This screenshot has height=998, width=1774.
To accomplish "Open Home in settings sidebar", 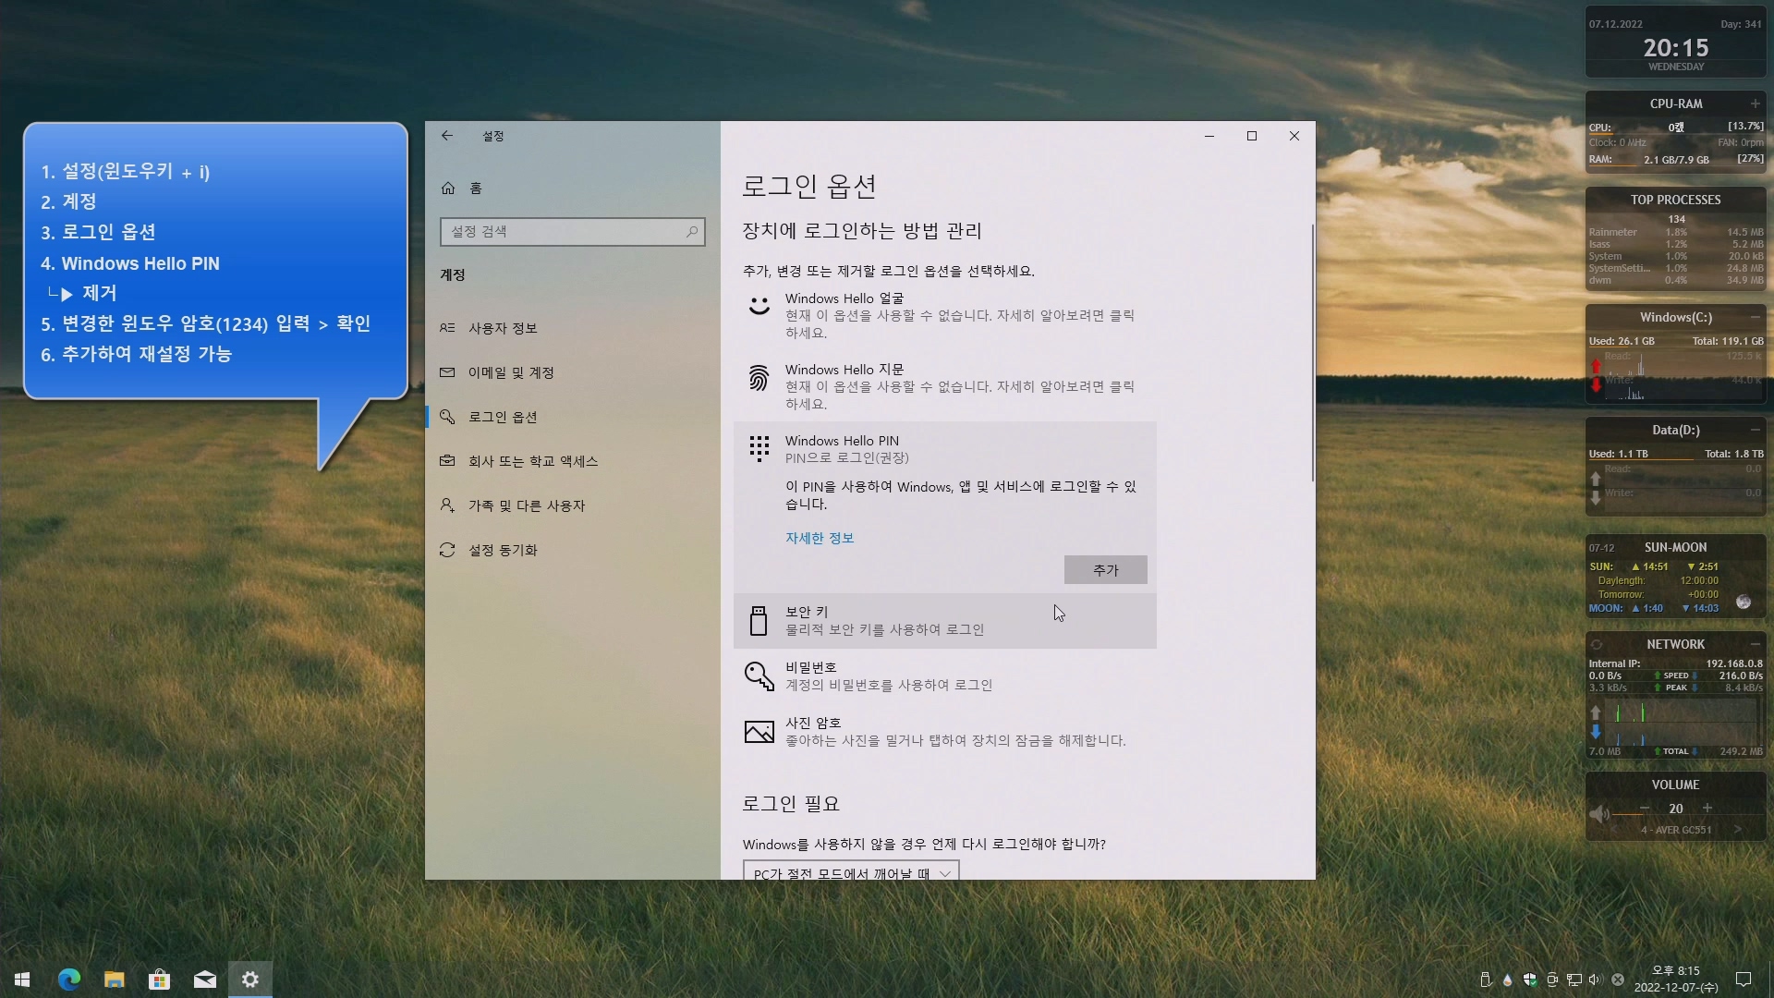I will click(x=475, y=189).
